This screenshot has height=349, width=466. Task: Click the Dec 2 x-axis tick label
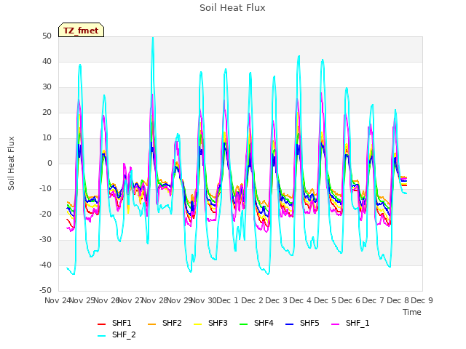(x=252, y=301)
